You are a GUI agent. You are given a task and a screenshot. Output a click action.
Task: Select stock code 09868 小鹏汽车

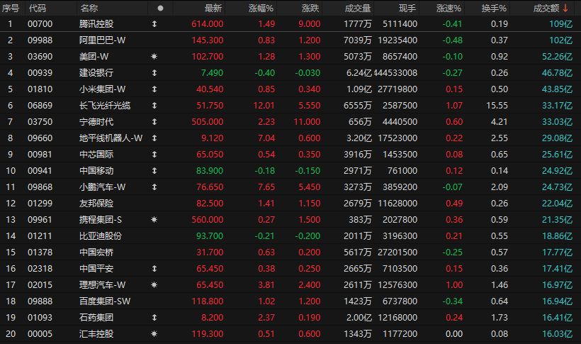pos(40,187)
